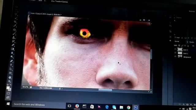The image size is (196, 110).
Task: Select the Pen tool
Action: coord(11,61)
